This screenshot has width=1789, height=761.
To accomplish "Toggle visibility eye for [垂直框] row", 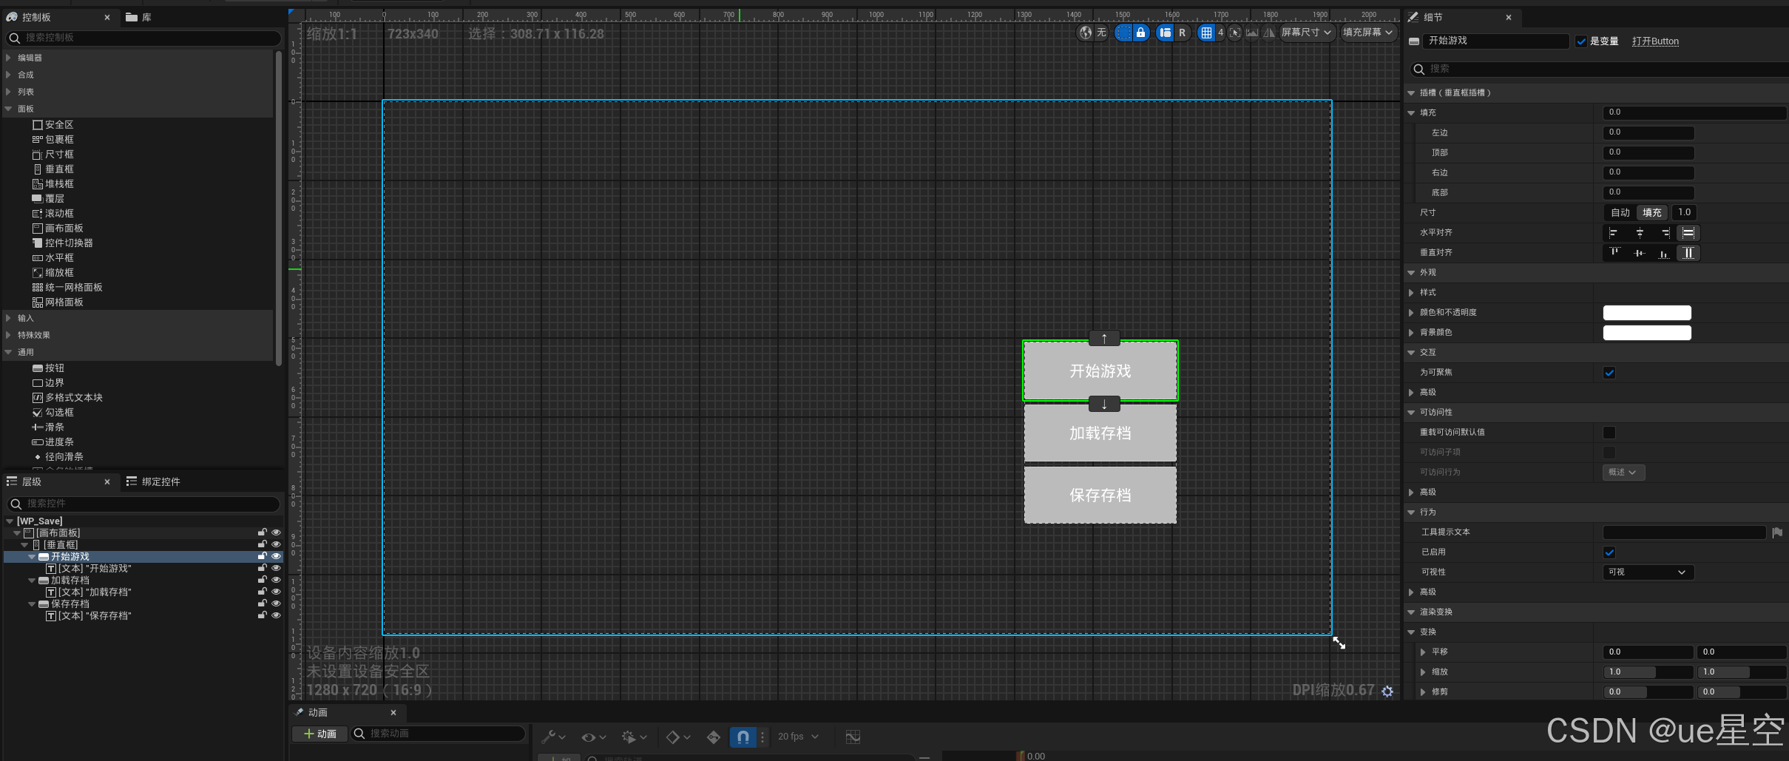I will tap(276, 544).
